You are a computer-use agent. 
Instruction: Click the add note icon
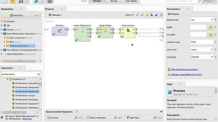pos(147,15)
